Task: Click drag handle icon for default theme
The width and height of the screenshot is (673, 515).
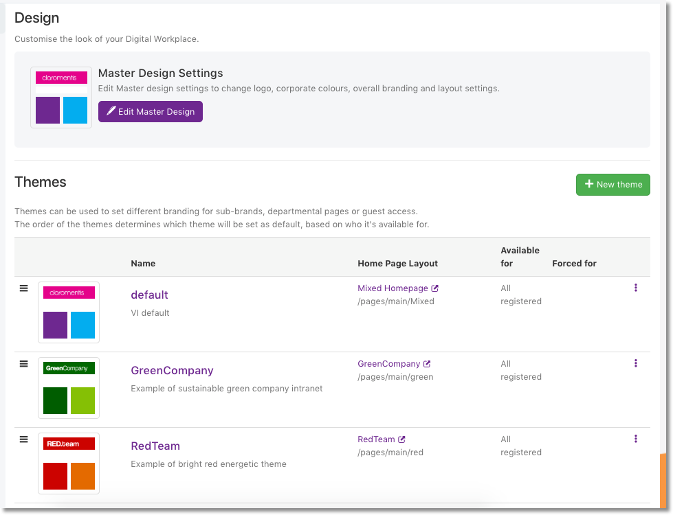Action: tap(23, 288)
